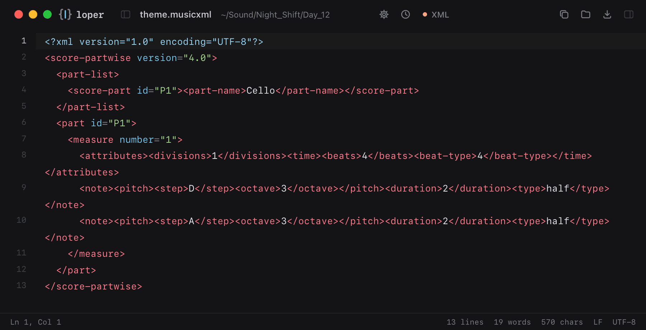Image resolution: width=646 pixels, height=330 pixels.
Task: Click the LF line ending indicator
Action: pyautogui.click(x=598, y=322)
